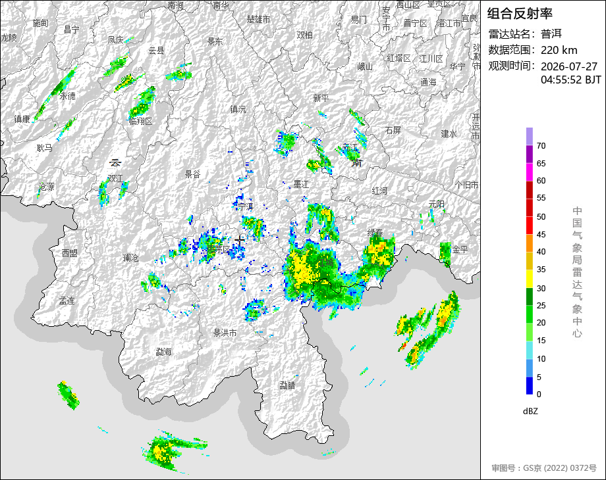The width and height of the screenshot is (606, 480).
Task: Click the 组合反射率 title text
Action: [x=520, y=14]
